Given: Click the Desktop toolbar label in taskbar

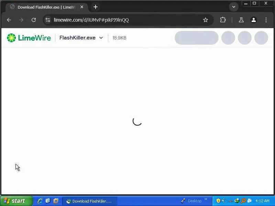Looking at the screenshot, I should (195, 201).
